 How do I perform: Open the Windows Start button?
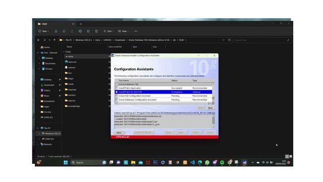click(66, 163)
